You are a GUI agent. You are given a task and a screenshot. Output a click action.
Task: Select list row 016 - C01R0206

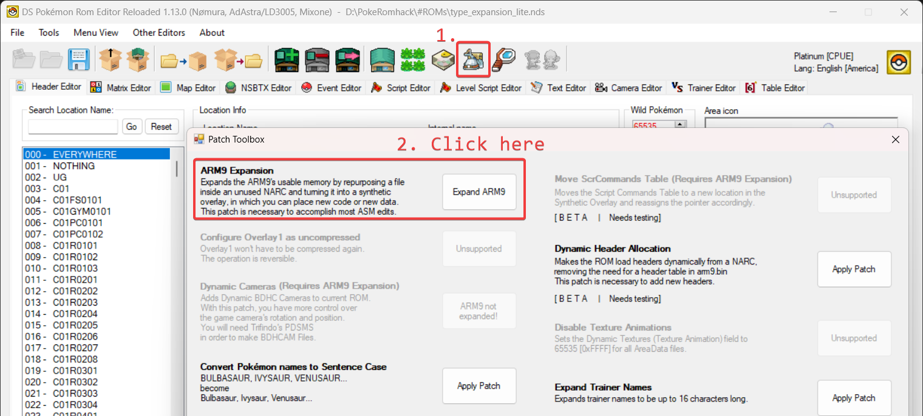[97, 337]
